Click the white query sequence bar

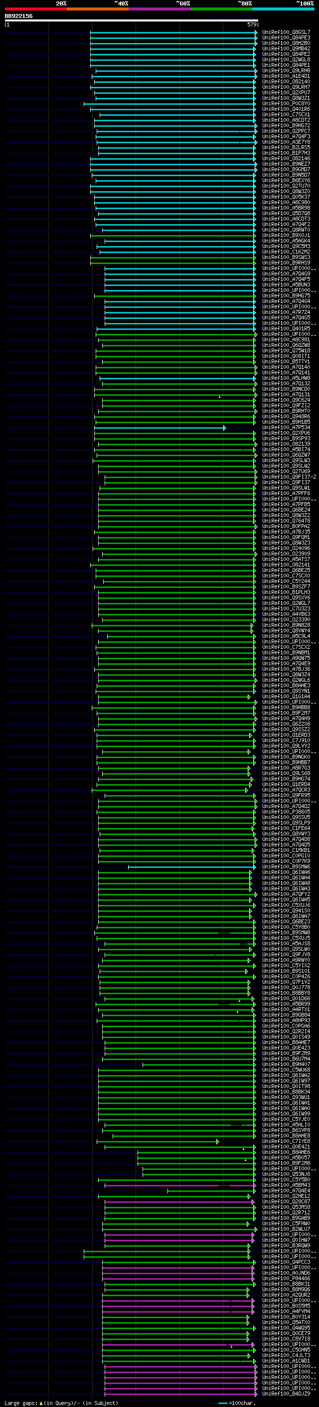(132, 21)
